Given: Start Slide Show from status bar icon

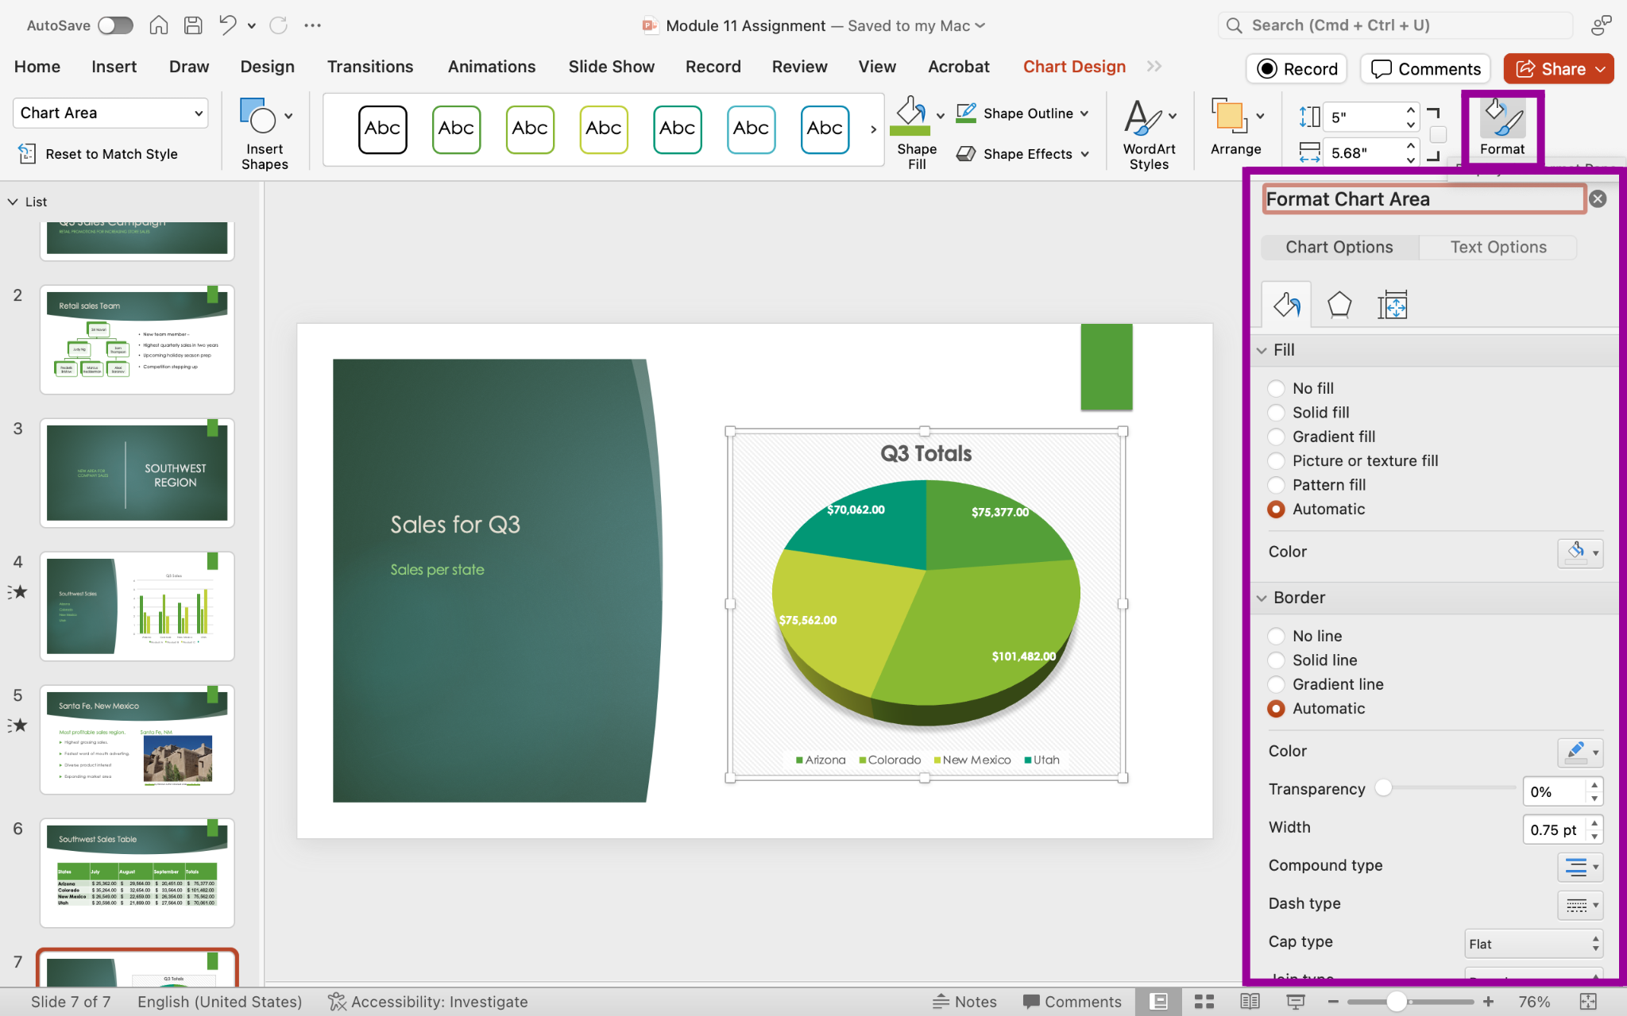Looking at the screenshot, I should (1295, 1002).
